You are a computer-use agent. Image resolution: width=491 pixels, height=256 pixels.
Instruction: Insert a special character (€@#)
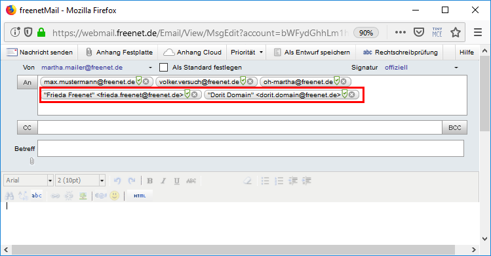(101, 196)
